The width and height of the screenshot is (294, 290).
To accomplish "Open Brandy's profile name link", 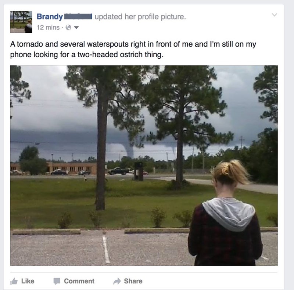I will [x=50, y=17].
